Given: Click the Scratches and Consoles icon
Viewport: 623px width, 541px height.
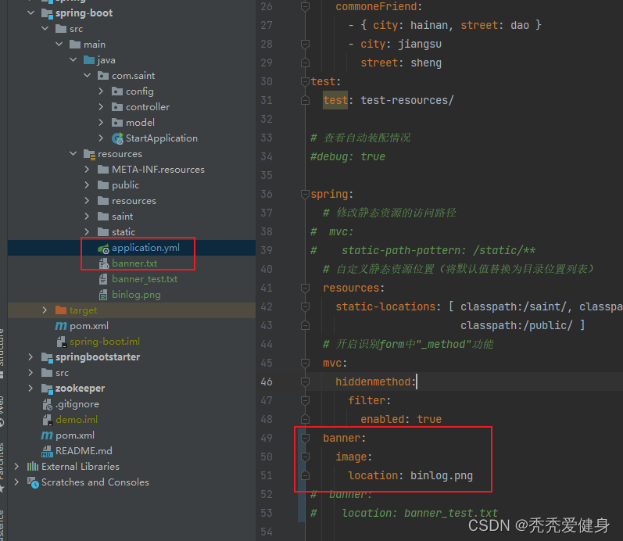Looking at the screenshot, I should (x=33, y=482).
